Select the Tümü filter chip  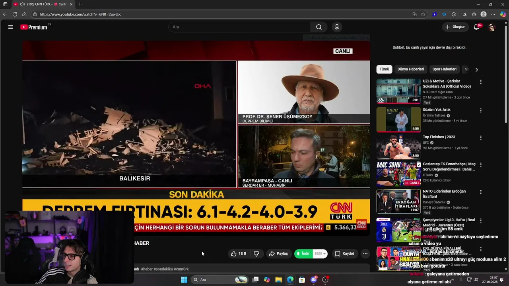click(x=384, y=69)
